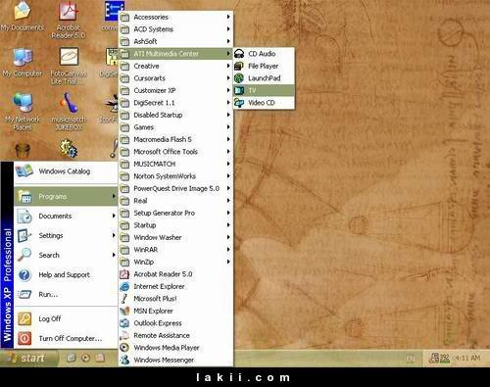490x387 pixels.
Task: Expand the Games submenu arrow
Action: 228,127
